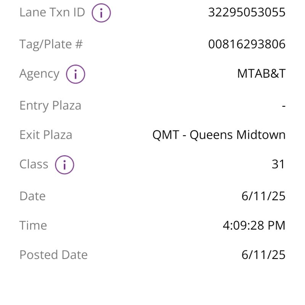
Task: Tap the Lane Txn ID label
Action: click(52, 12)
